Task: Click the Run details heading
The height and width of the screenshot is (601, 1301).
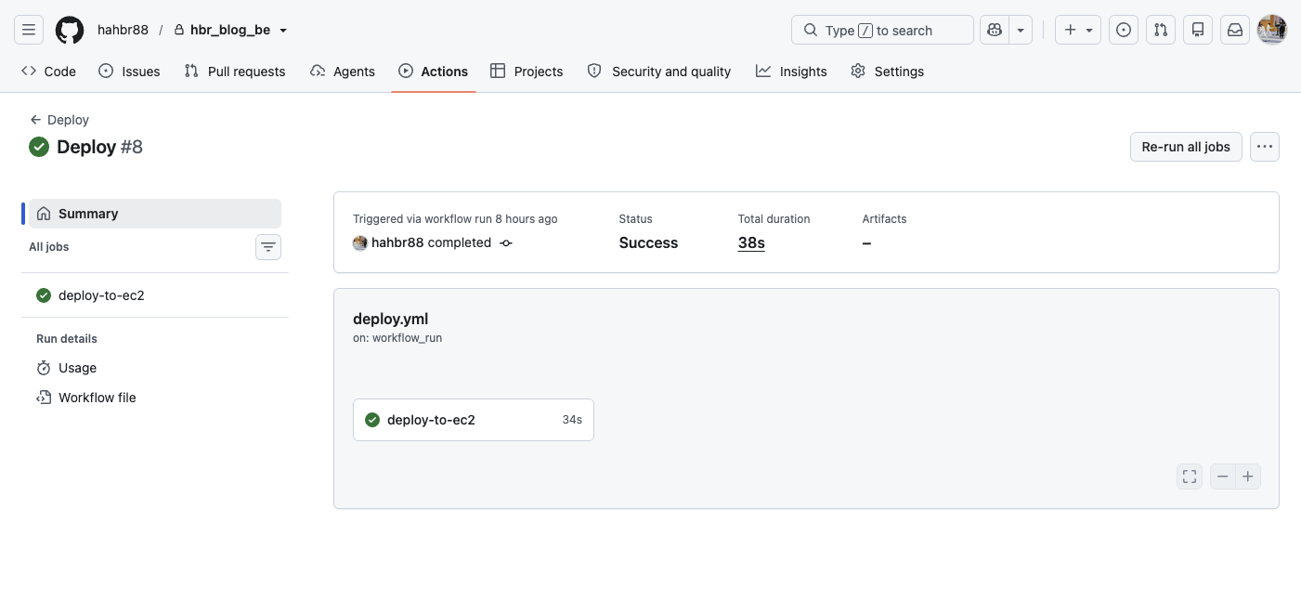Action: (x=67, y=339)
